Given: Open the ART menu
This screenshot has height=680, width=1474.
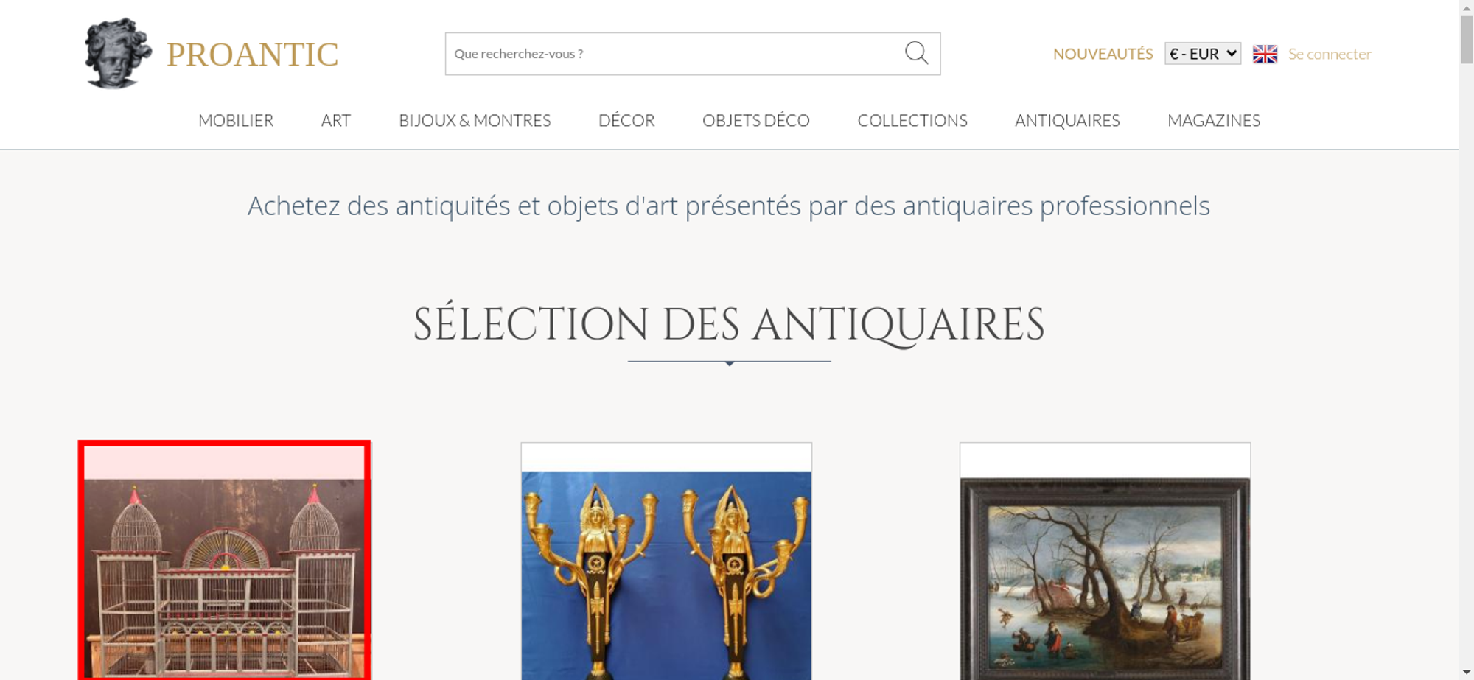Looking at the screenshot, I should tap(336, 120).
